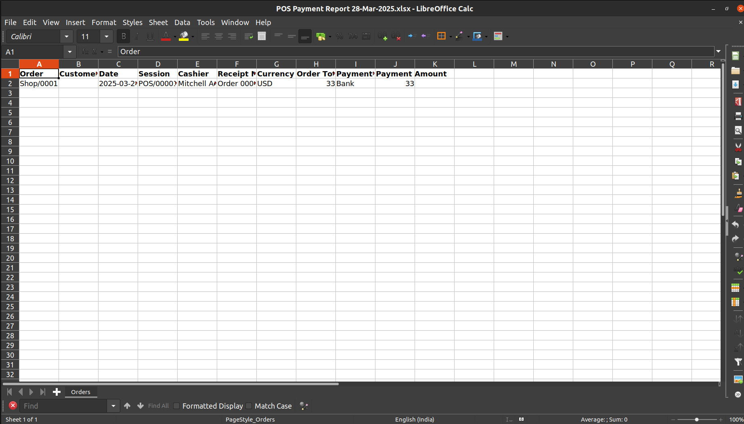
Task: Open Function Wizard
Action: pos(85,52)
